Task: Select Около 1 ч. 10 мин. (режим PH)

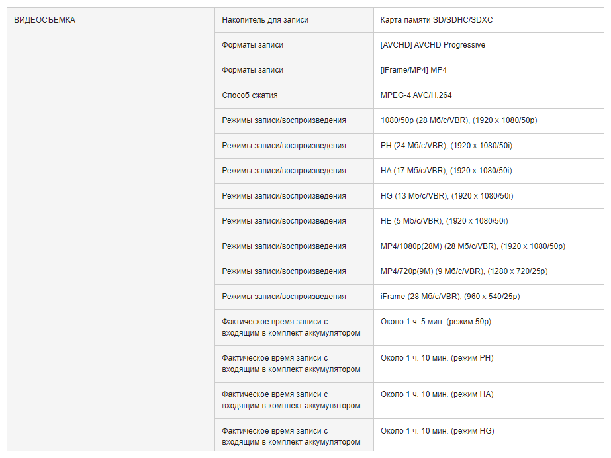Action: click(x=437, y=358)
